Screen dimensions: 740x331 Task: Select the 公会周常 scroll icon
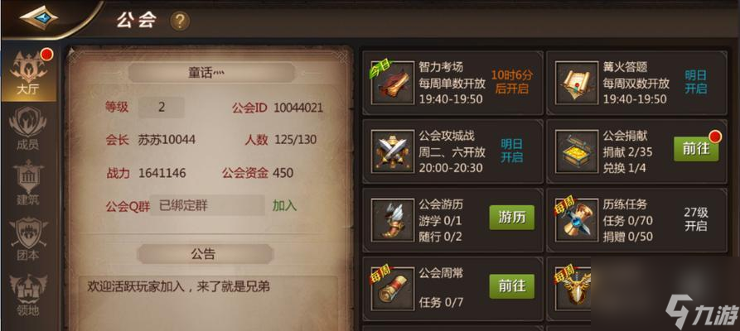point(392,289)
